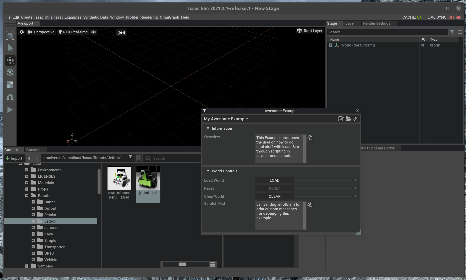This screenshot has height=280, width=466.
Task: Expand the Franka folder
Action: [33, 215]
